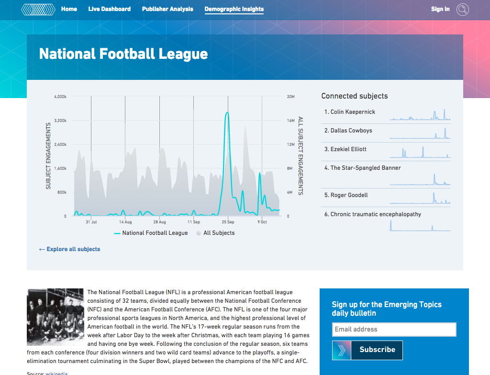Click the Chronic traumatic encephalopathy sparkline

coord(420,226)
